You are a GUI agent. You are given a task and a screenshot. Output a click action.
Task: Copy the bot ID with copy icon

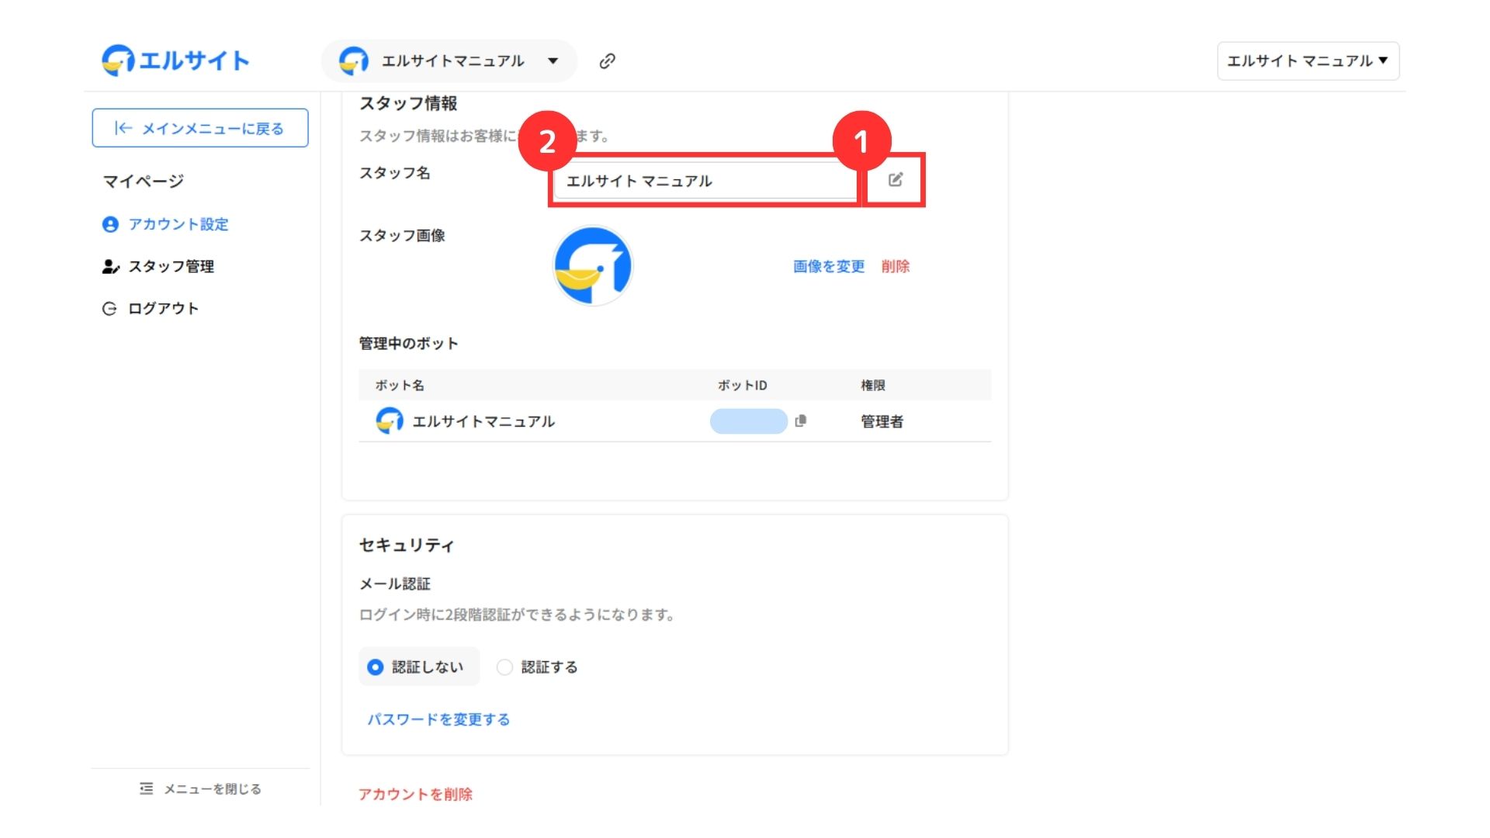click(801, 421)
